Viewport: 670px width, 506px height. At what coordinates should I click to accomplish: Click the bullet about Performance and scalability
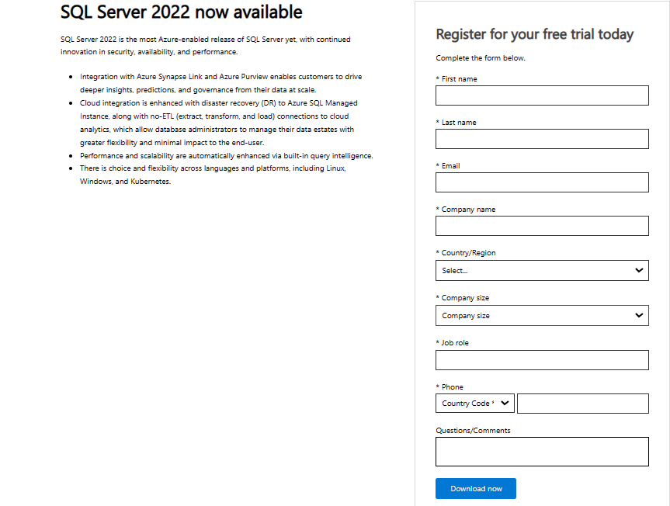pyautogui.click(x=226, y=156)
